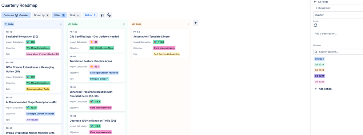Click the PR-15 issue key
Viewport: 363px width, 135px height.
coord(9,97)
